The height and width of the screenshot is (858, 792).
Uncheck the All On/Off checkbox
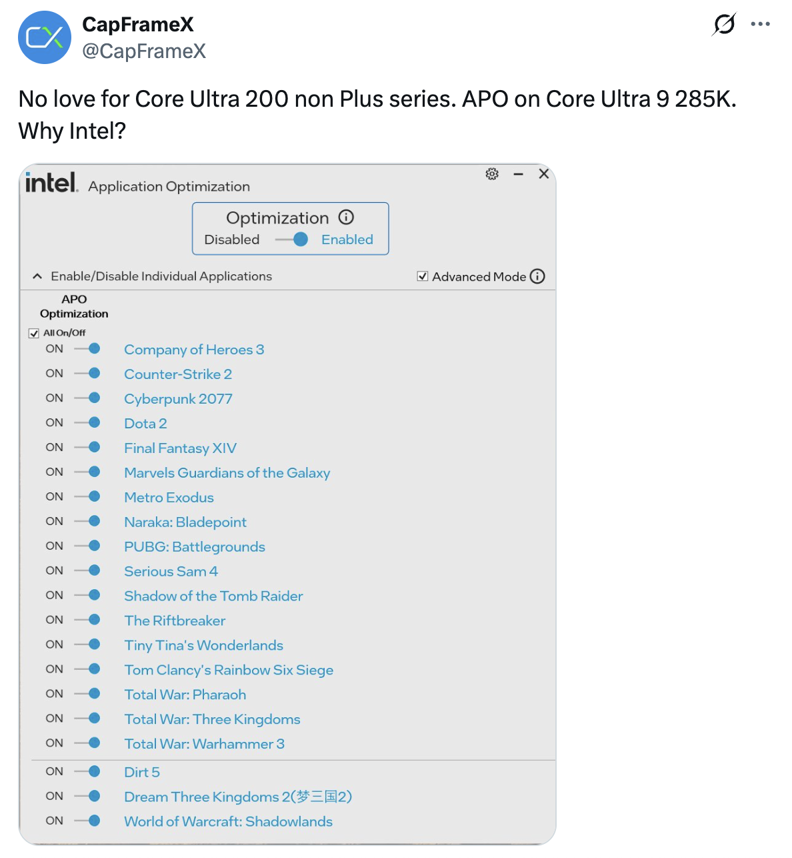pos(34,333)
